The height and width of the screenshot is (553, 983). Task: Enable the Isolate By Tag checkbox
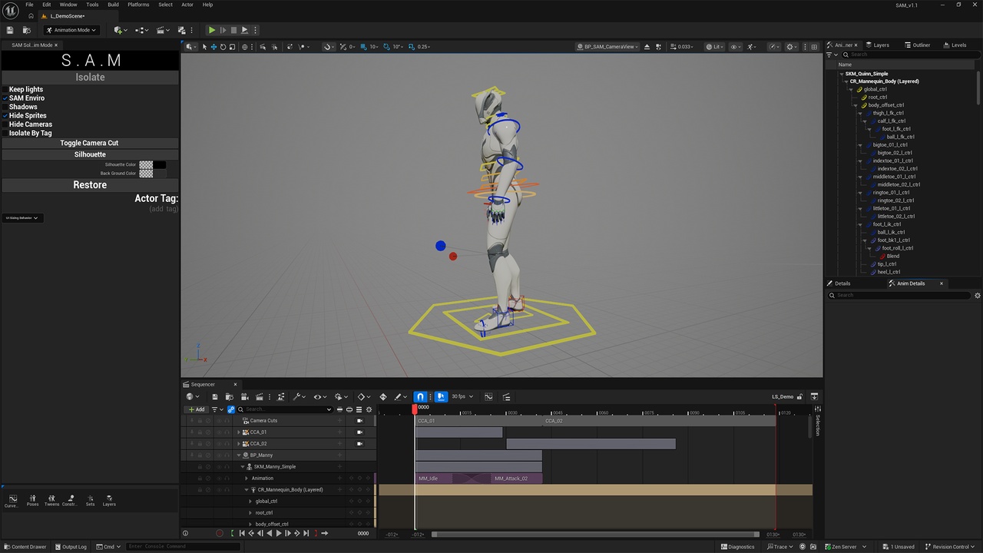click(5, 133)
